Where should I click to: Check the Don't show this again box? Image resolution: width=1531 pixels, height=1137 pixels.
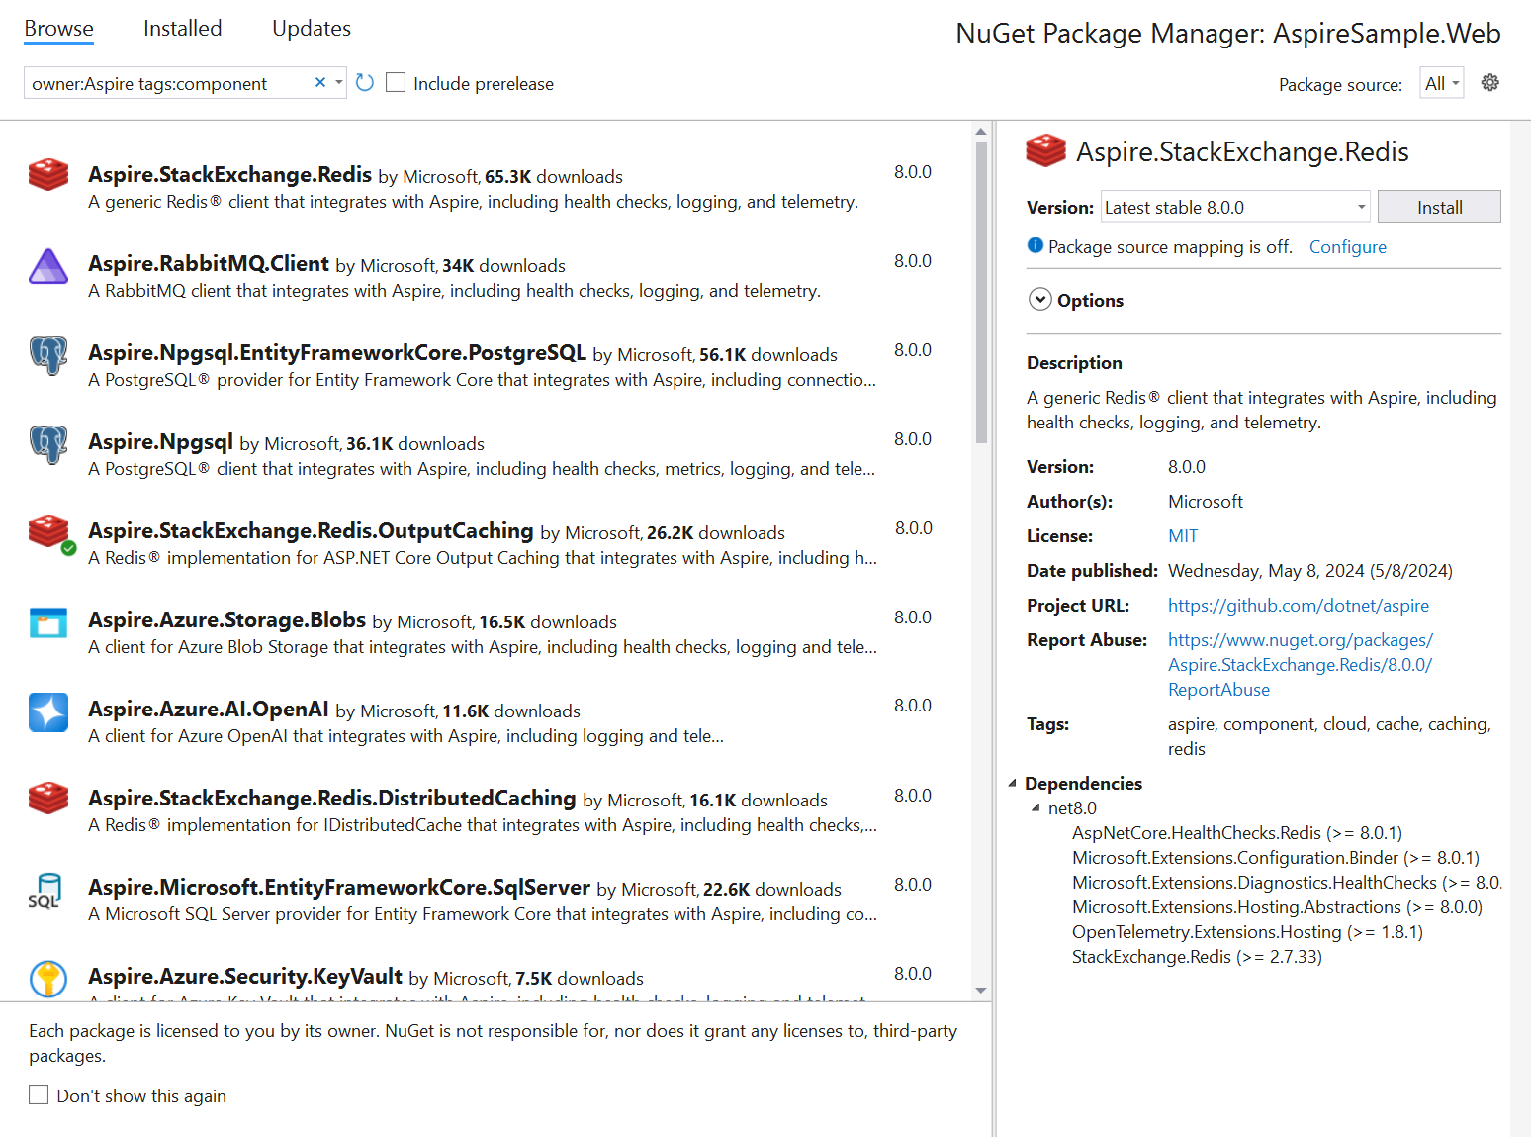click(x=39, y=1094)
